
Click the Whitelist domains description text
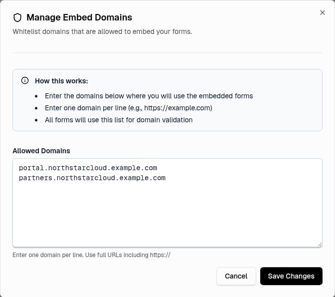[x=102, y=31]
